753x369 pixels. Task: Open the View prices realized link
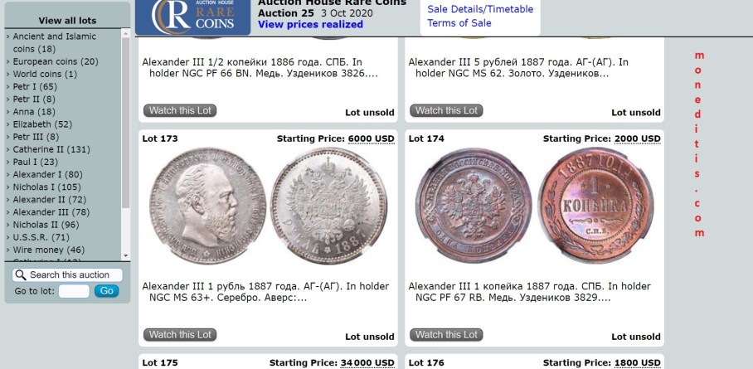coord(310,25)
